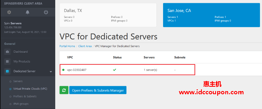Click the Dashboard gauge icon
262x109 pixels.
tap(7, 52)
